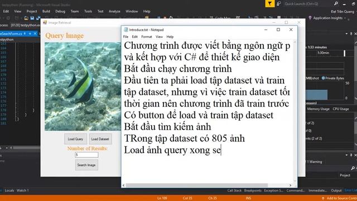Viewport: 357px width, 201px height.
Task: Click Notepad horizontal scroll right arrow
Action: tap(290, 185)
